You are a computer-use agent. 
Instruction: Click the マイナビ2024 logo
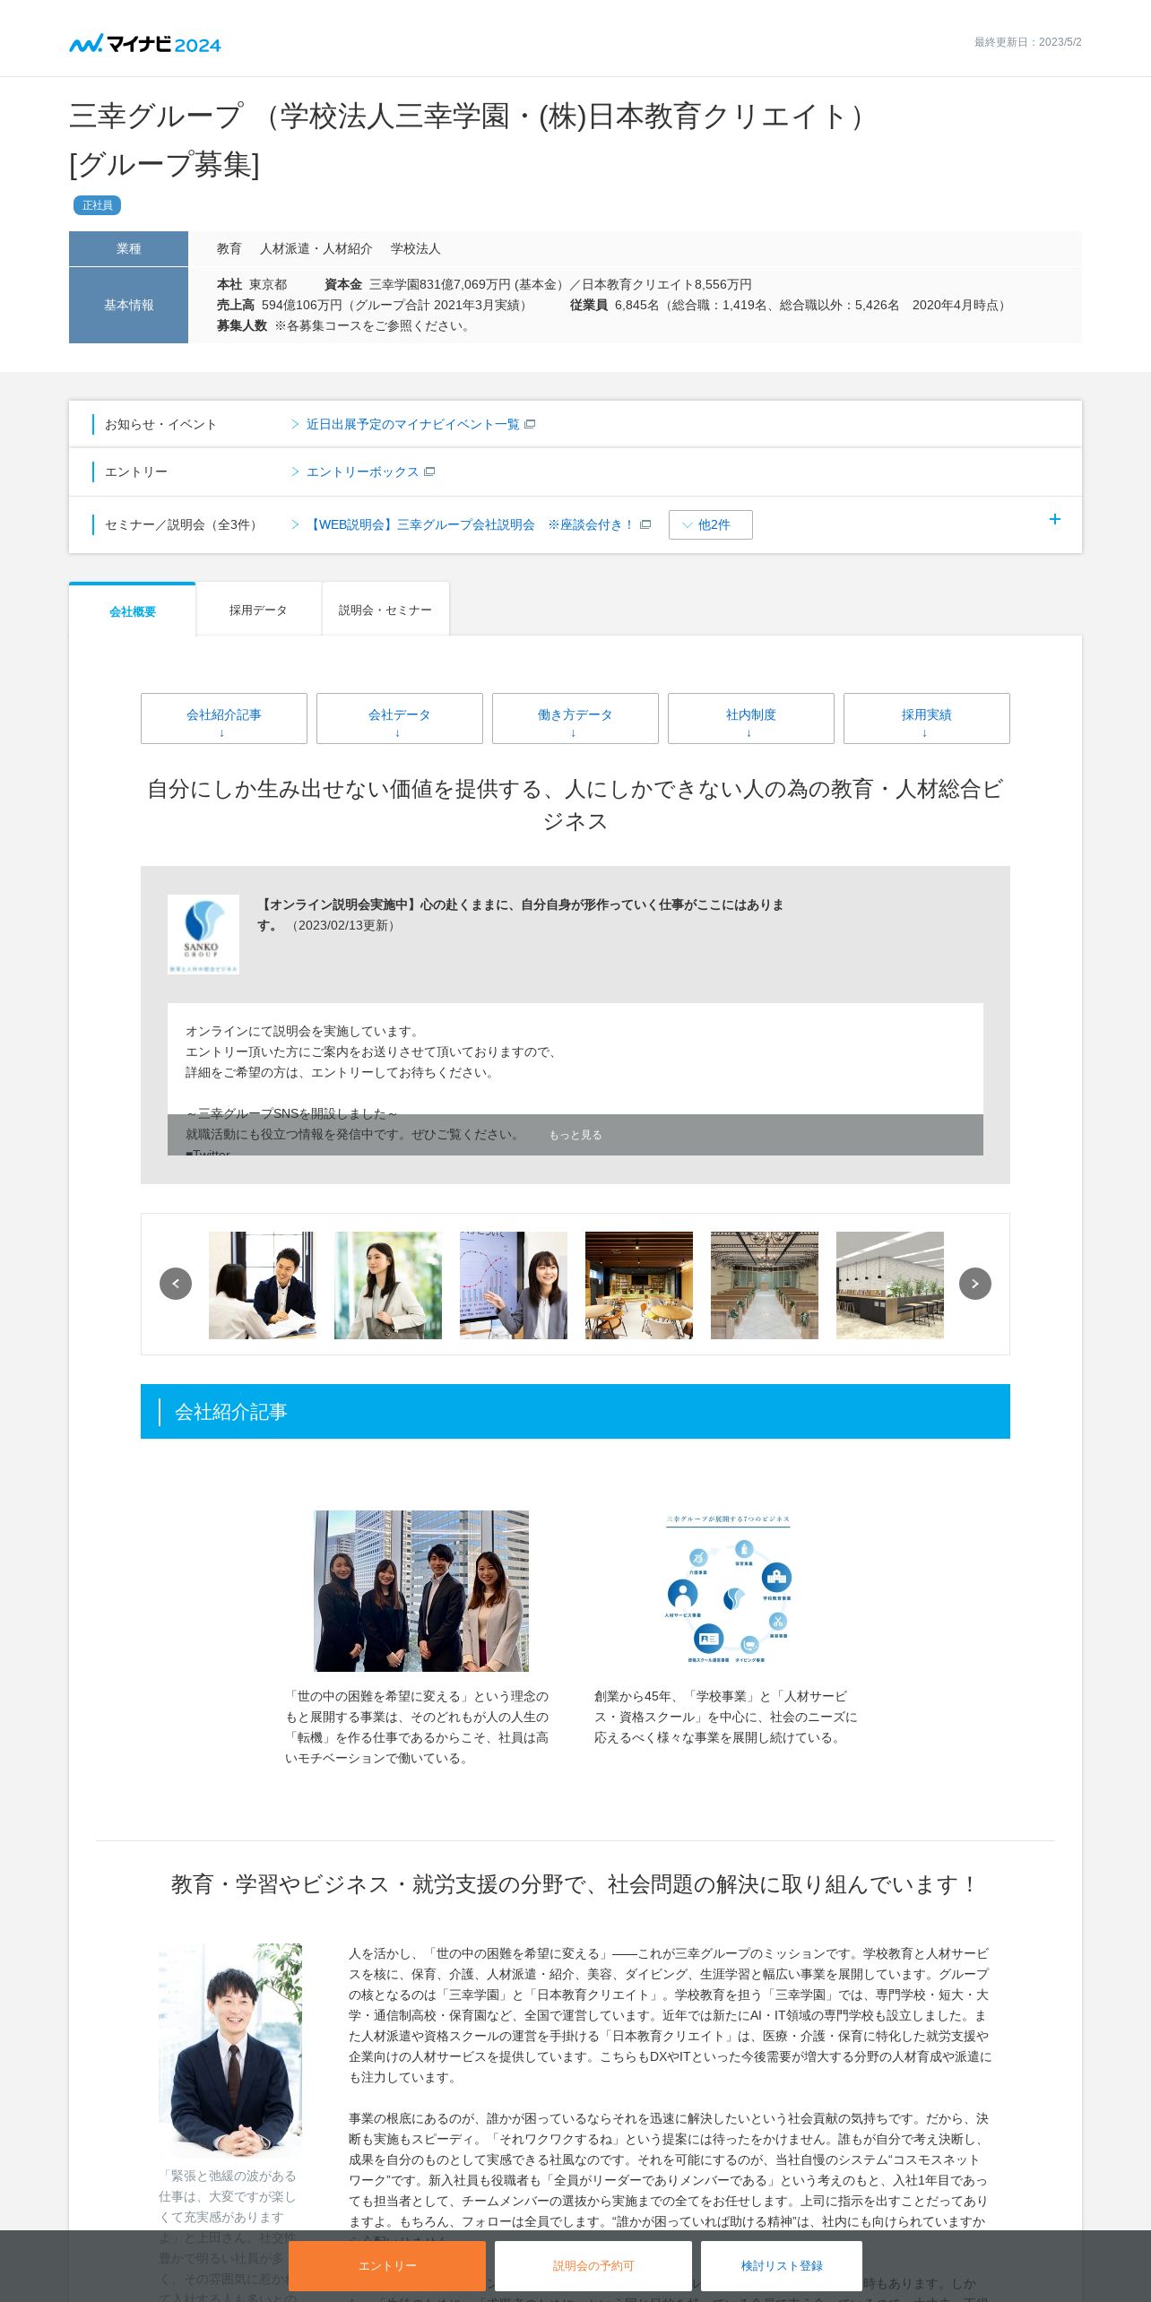pos(145,44)
